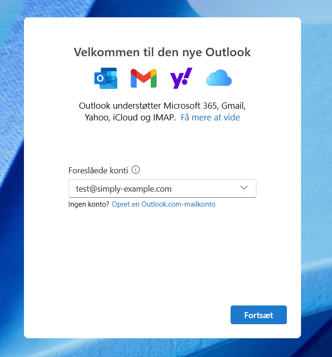Viewport: 332px width, 357px height.
Task: Click the word Gmail in supported providers text
Action: coord(233,106)
